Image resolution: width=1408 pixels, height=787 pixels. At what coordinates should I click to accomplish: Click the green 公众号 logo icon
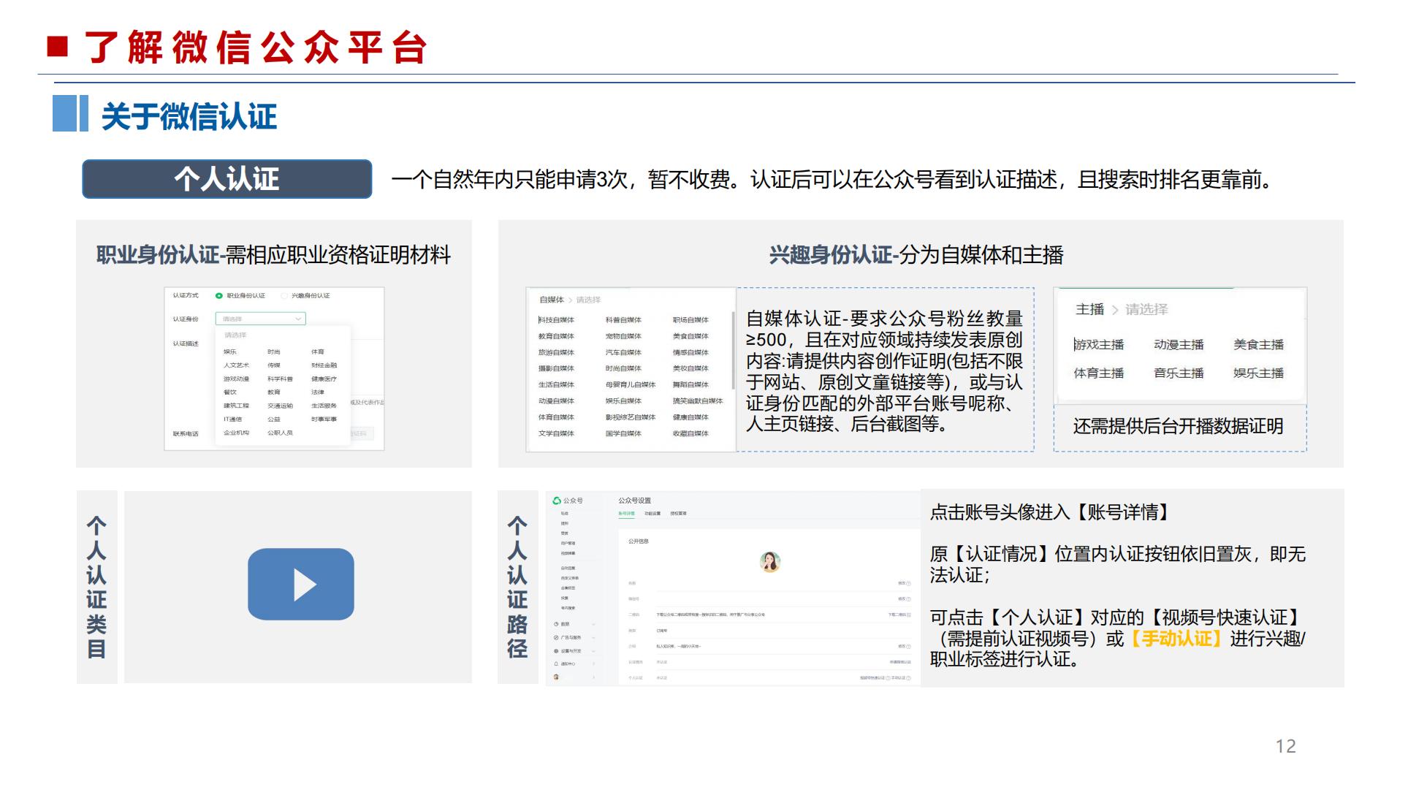(557, 501)
